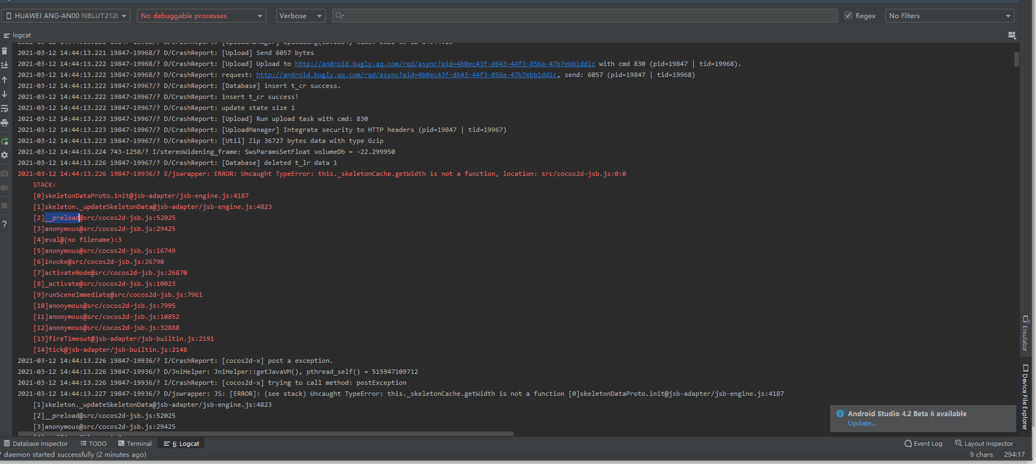Open the HUAWEI ANG-AN00 device dropdown
Viewport: 1036px width, 464px height.
[x=66, y=16]
